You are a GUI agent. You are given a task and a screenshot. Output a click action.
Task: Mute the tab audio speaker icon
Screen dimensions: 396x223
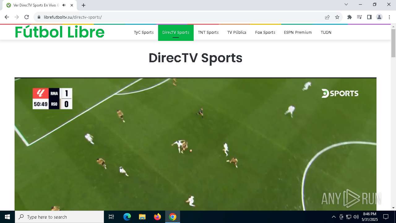[64, 5]
